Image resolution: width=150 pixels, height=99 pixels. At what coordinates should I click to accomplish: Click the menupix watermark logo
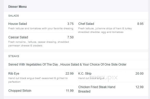(x=104, y=78)
